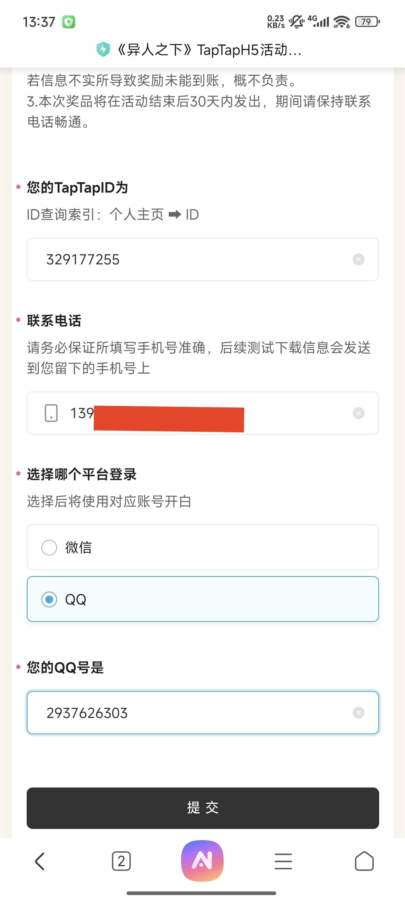Open the browser hamburger menu
Image resolution: width=405 pixels, height=901 pixels.
283,861
